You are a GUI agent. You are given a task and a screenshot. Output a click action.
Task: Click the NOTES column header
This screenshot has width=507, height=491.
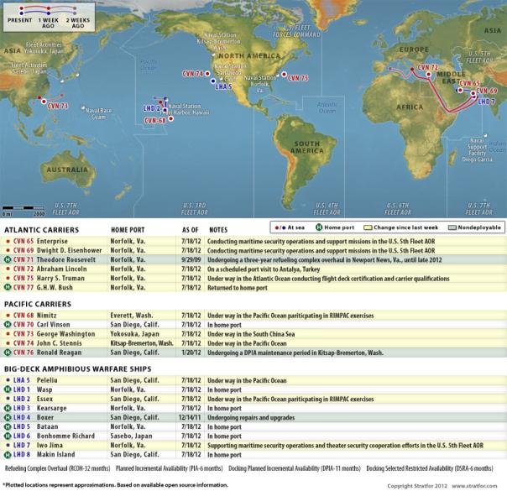(x=218, y=230)
